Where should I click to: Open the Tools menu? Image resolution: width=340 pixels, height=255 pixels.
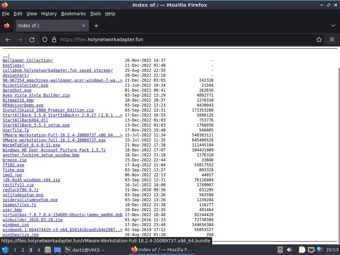[x=95, y=14]
